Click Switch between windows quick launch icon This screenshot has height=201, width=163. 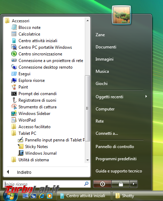(x=34, y=196)
